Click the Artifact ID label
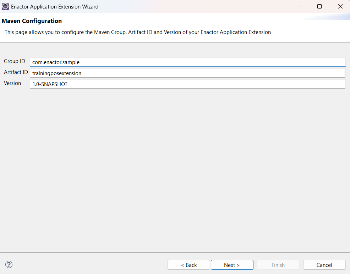 [16, 72]
